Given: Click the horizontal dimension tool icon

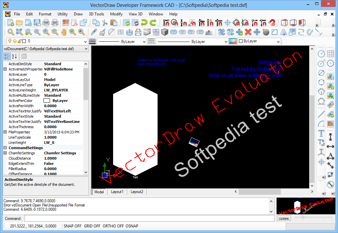Looking at the screenshot, I should 330,146.
